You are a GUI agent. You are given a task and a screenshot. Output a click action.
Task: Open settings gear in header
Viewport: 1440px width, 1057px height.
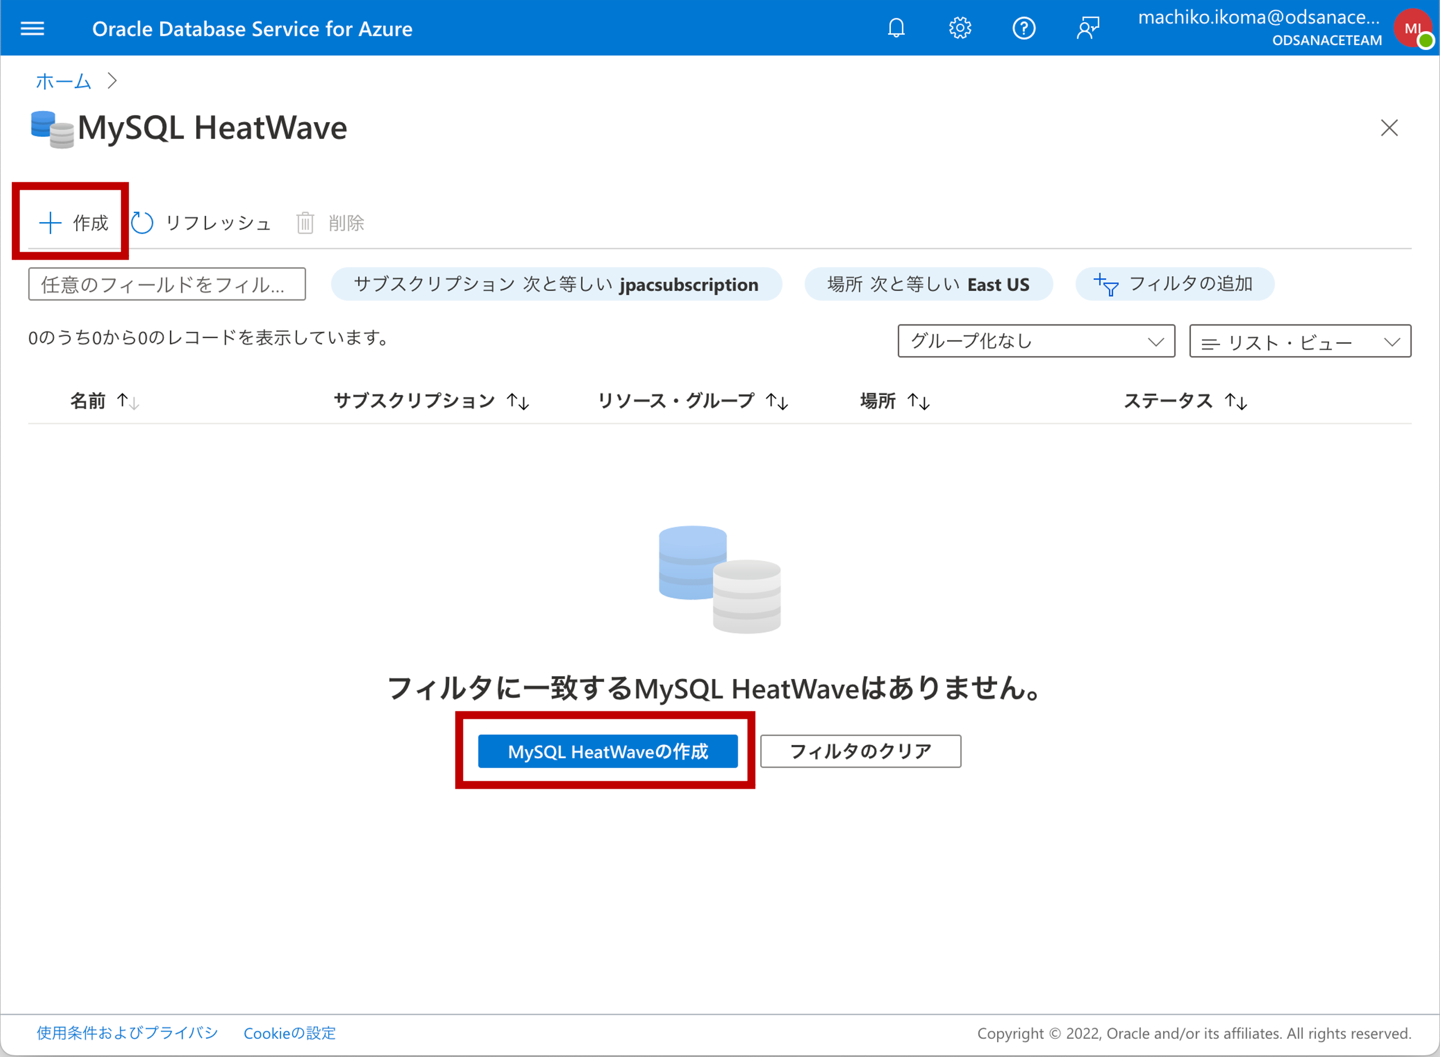(960, 29)
